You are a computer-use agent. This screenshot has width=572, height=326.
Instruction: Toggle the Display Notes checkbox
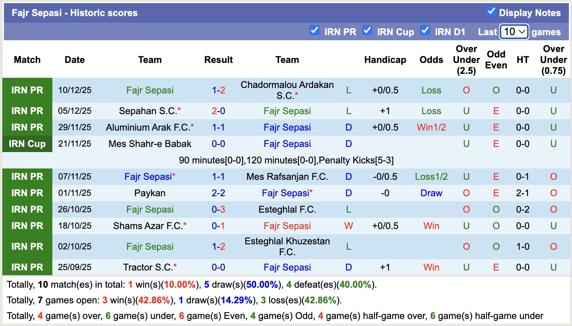tap(492, 12)
